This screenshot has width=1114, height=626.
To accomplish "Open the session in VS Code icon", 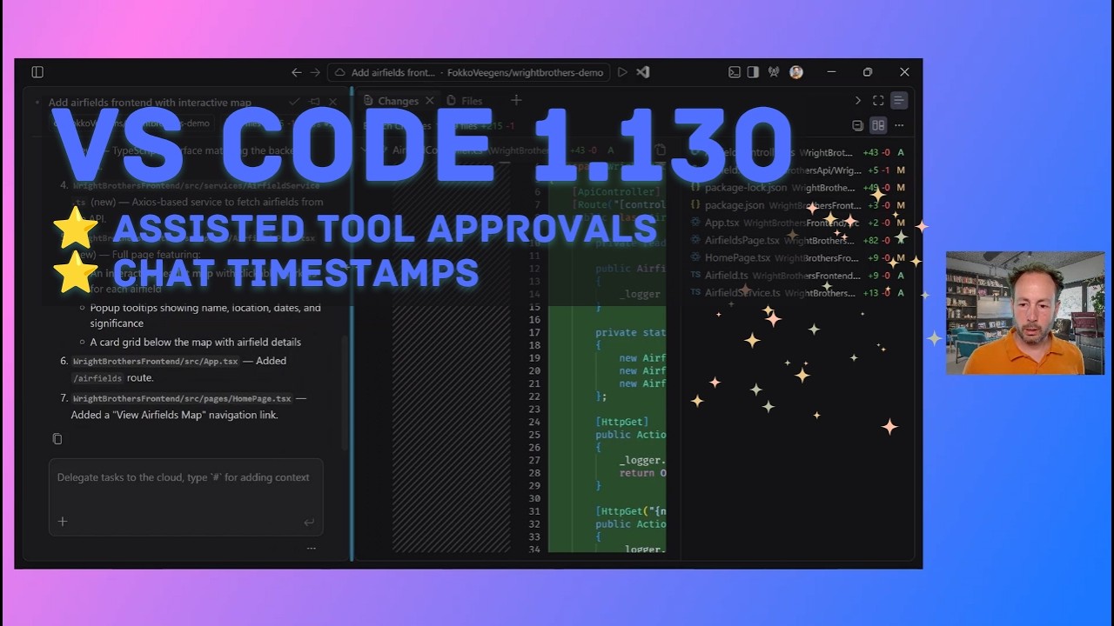I will tap(643, 72).
